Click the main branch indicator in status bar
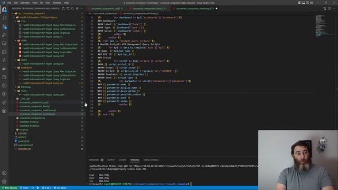Screen dimensions: 338x190 (24, 188)
